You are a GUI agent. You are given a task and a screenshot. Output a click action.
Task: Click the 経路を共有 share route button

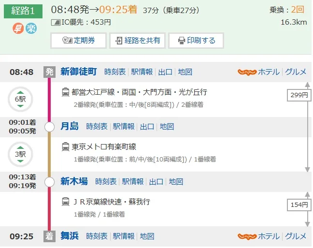coord(137,41)
